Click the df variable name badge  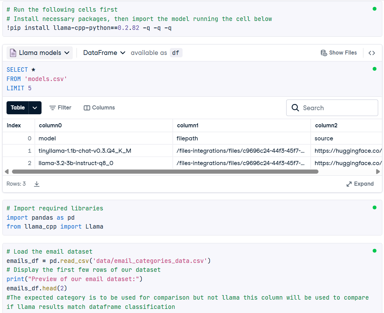point(176,53)
